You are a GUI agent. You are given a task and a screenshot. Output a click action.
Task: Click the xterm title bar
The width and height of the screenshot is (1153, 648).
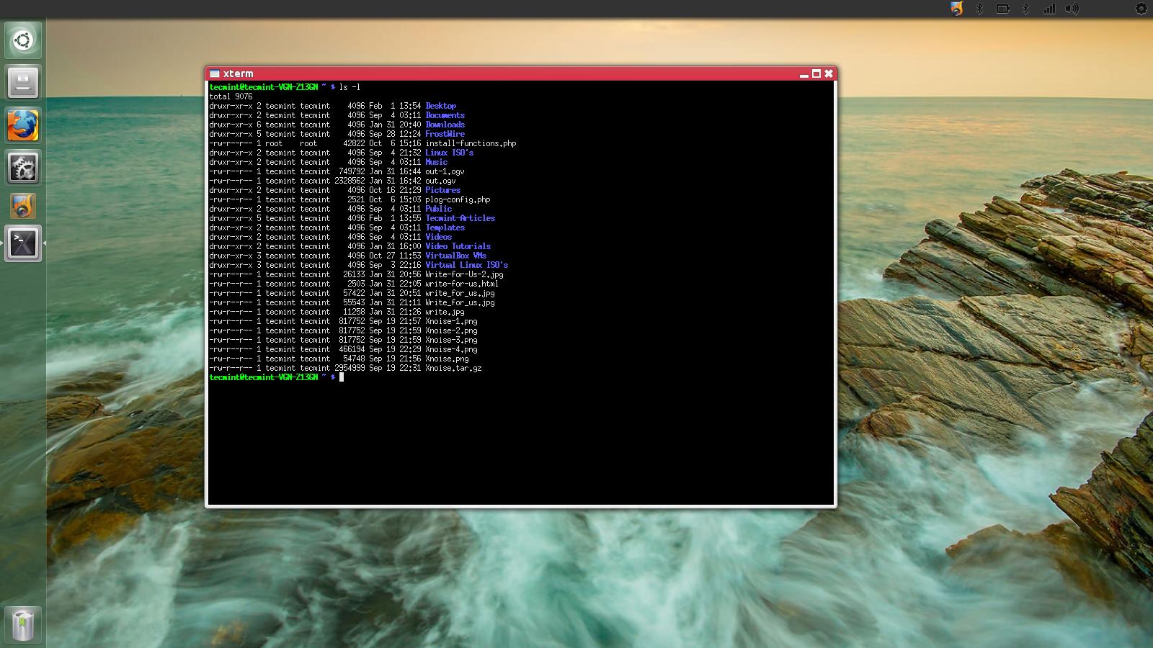click(x=504, y=73)
